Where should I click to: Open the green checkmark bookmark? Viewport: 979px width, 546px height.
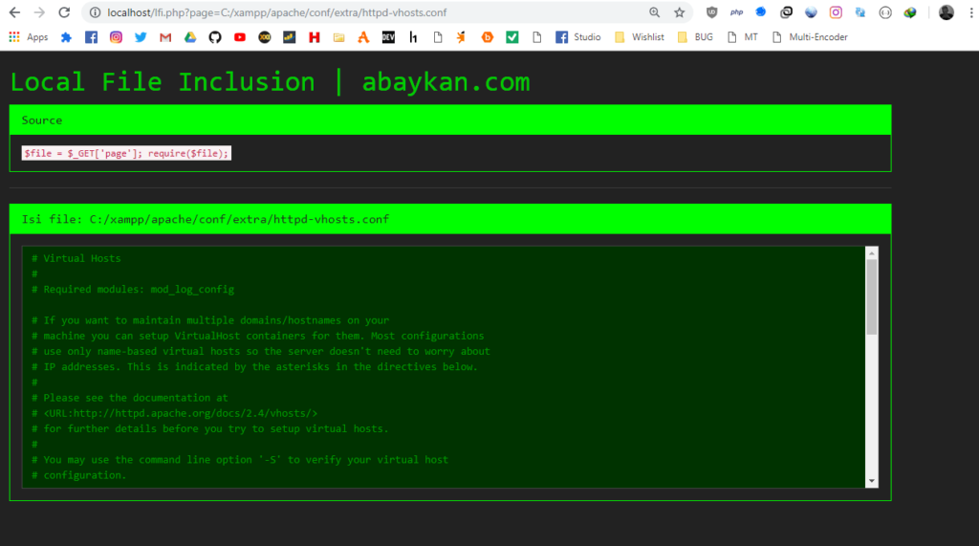512,37
